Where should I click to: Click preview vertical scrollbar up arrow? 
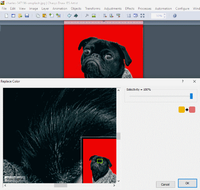pos(119,90)
